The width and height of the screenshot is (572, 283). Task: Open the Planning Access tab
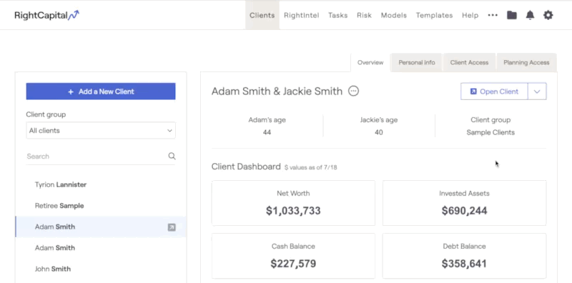pyautogui.click(x=526, y=62)
